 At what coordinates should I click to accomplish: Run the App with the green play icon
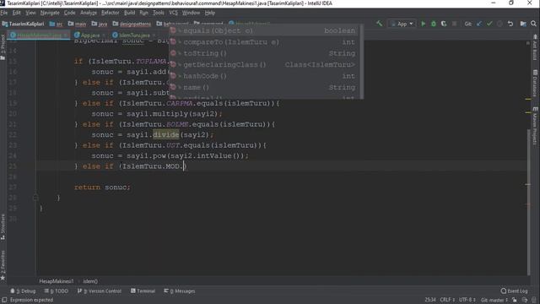[x=424, y=24]
